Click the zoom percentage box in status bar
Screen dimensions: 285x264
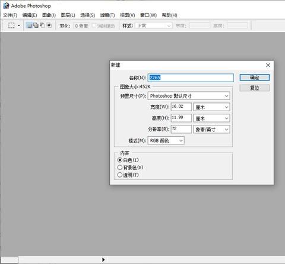pyautogui.click(x=9, y=260)
